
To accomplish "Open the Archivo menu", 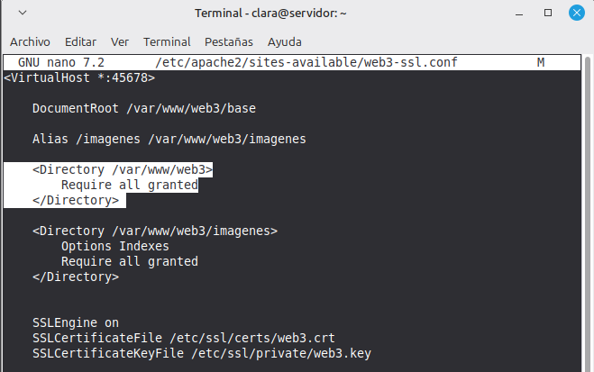I will point(30,42).
